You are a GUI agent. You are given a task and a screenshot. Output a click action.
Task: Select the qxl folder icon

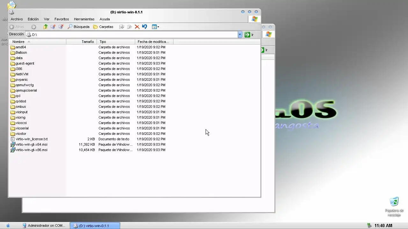[x=13, y=96]
